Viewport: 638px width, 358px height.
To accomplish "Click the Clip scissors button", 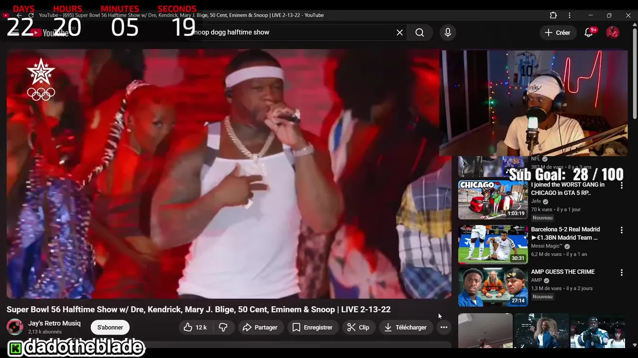I will pyautogui.click(x=358, y=327).
